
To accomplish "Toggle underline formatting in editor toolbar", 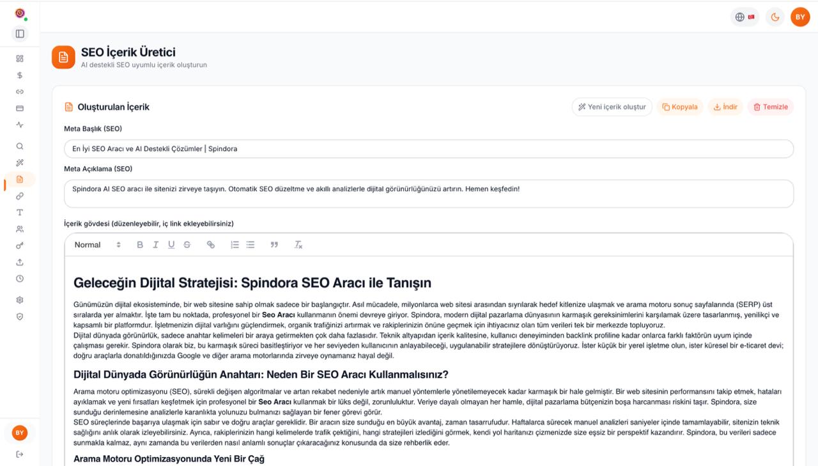I will (171, 245).
